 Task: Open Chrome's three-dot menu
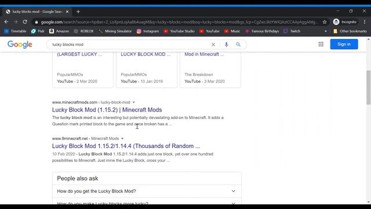pyautogui.click(x=365, y=22)
